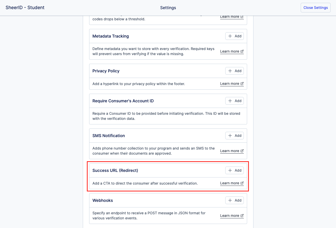Screen dimensions: 336x228
Task: Click external-link icon beside Webhooks Learn more
Action: coord(242,216)
